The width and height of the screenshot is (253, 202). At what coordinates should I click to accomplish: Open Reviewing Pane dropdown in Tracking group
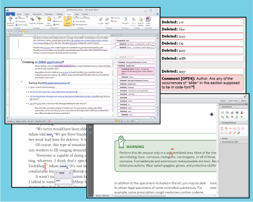tap(80, 25)
